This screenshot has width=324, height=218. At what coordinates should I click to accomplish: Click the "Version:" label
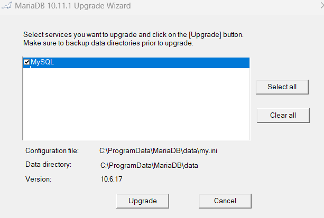(x=38, y=179)
